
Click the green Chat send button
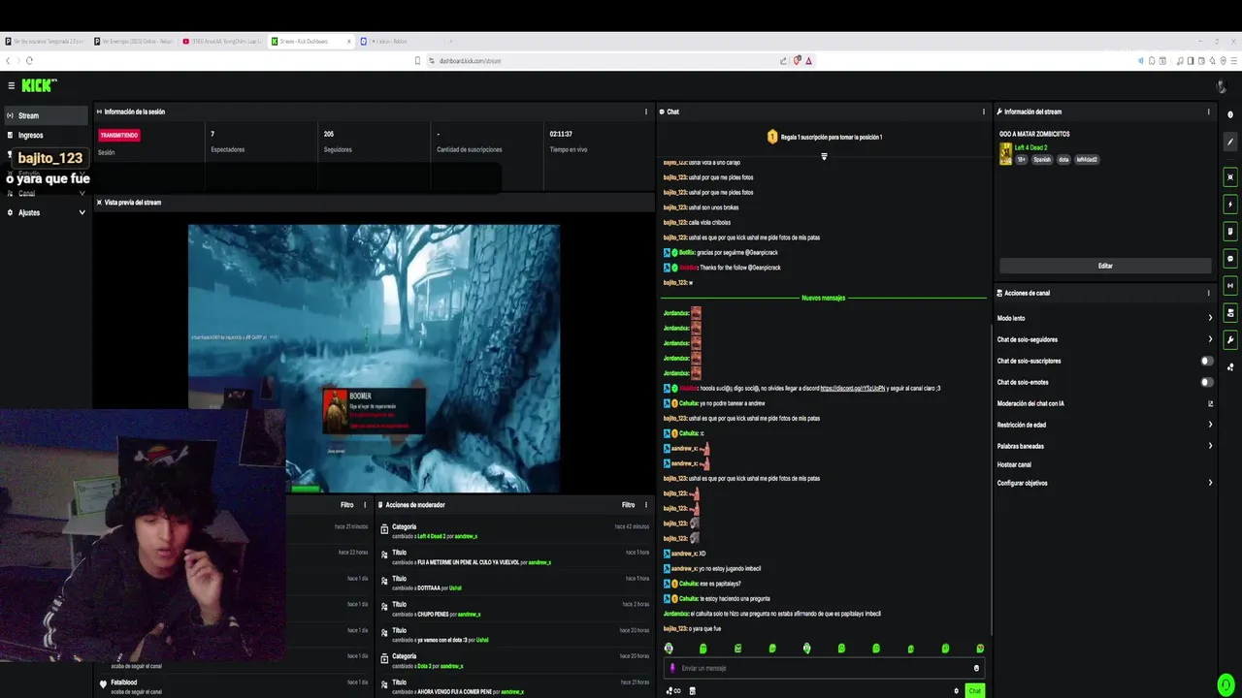pyautogui.click(x=974, y=691)
